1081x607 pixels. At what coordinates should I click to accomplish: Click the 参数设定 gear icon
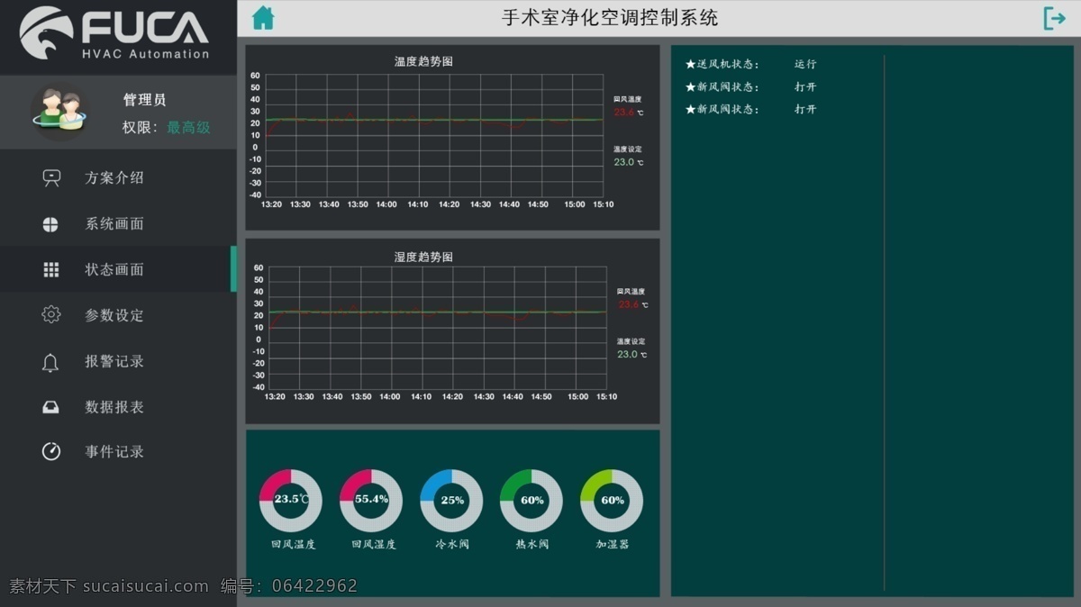[x=51, y=314]
